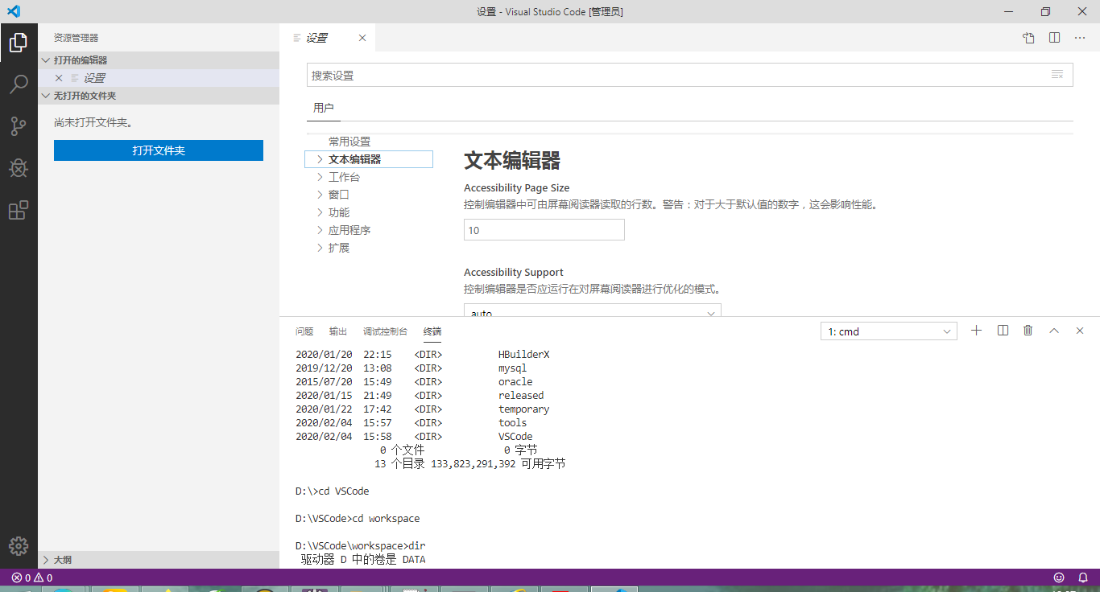Image resolution: width=1100 pixels, height=592 pixels.
Task: Click mysql in terminal output
Action: [513, 368]
